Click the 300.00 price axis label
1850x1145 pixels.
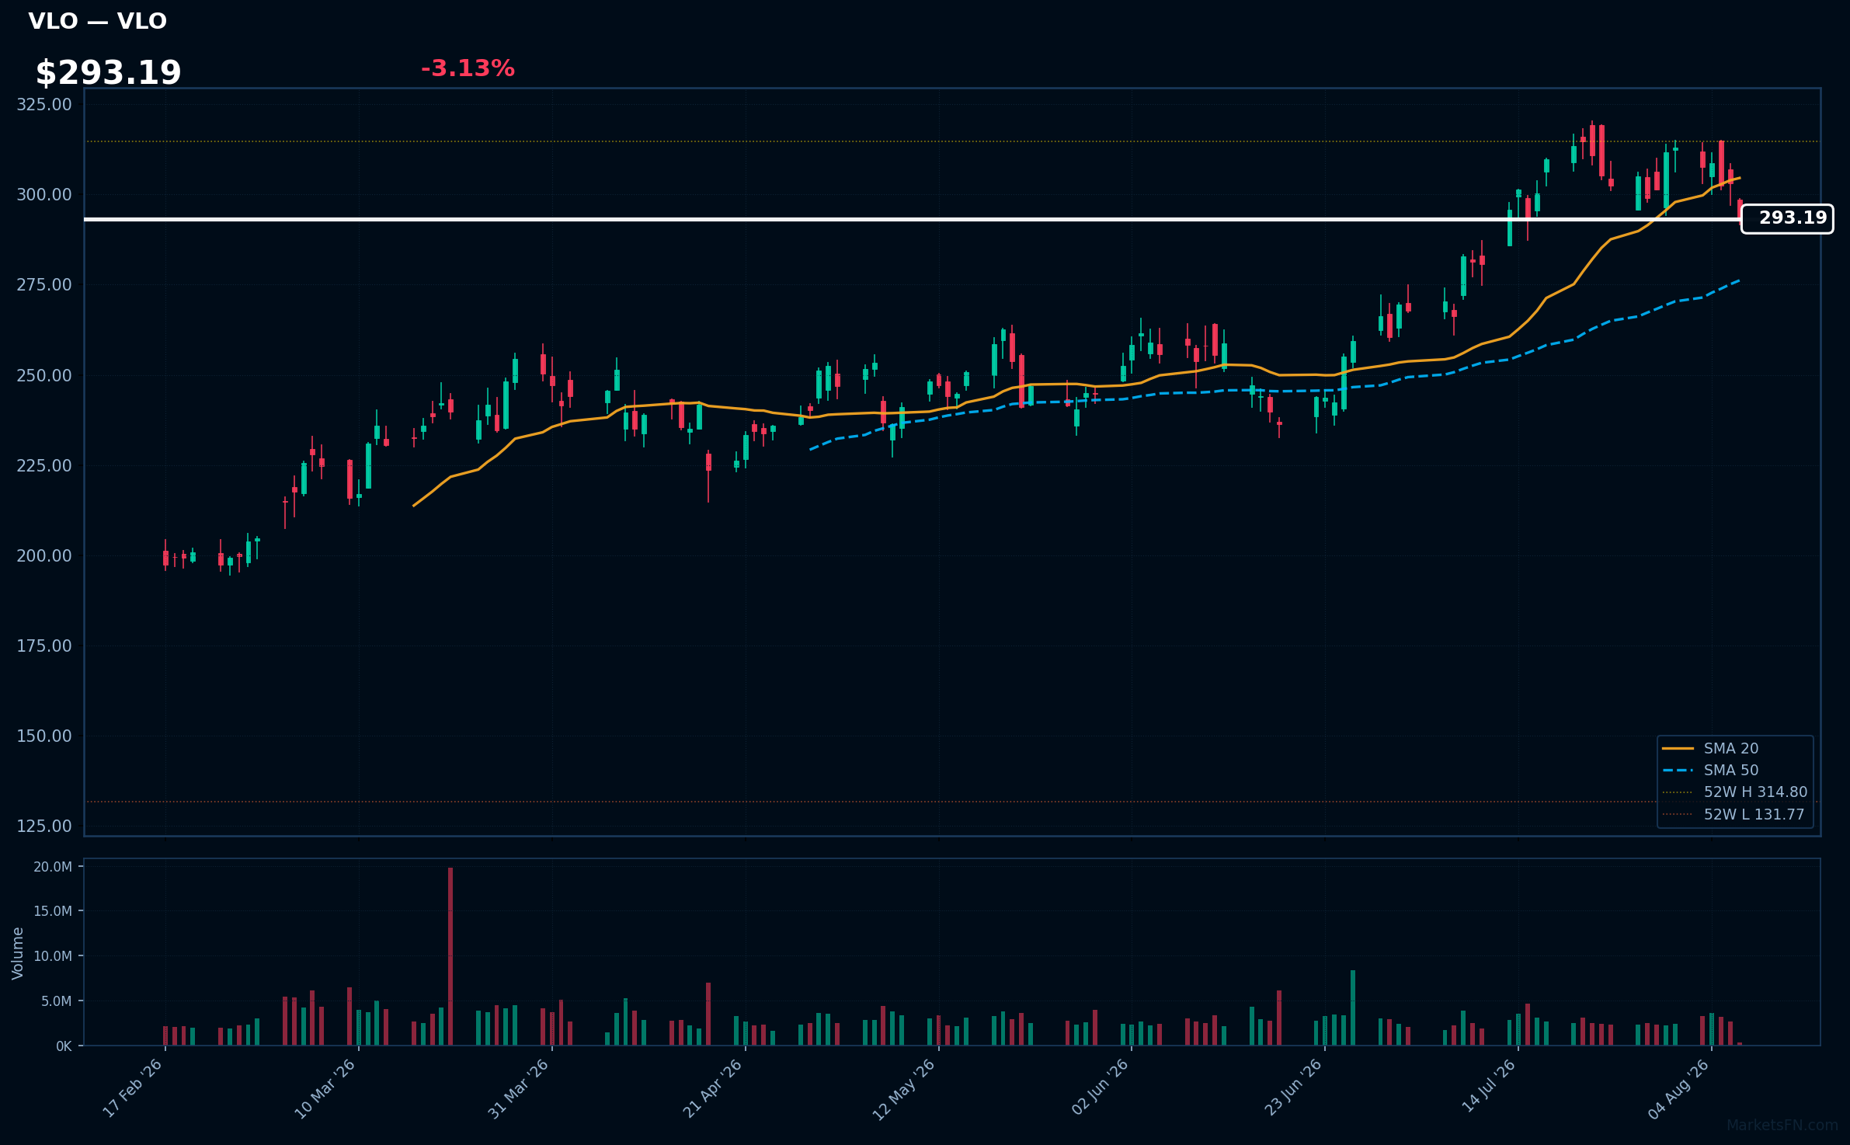tap(44, 194)
